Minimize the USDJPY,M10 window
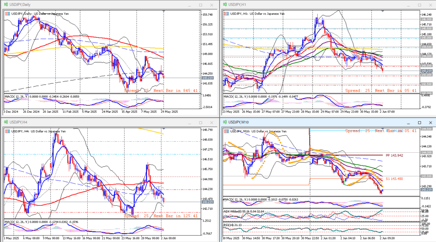The height and width of the screenshot is (242, 436). pyautogui.click(x=408, y=122)
